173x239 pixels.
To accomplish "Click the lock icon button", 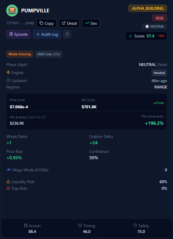I will pos(67,34).
